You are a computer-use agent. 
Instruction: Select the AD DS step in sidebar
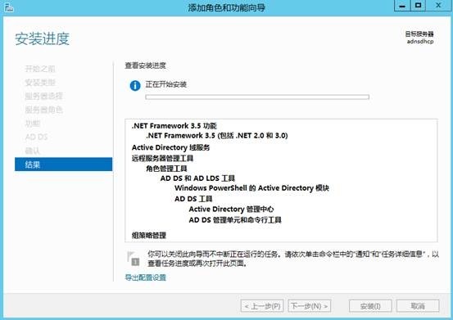click(36, 137)
